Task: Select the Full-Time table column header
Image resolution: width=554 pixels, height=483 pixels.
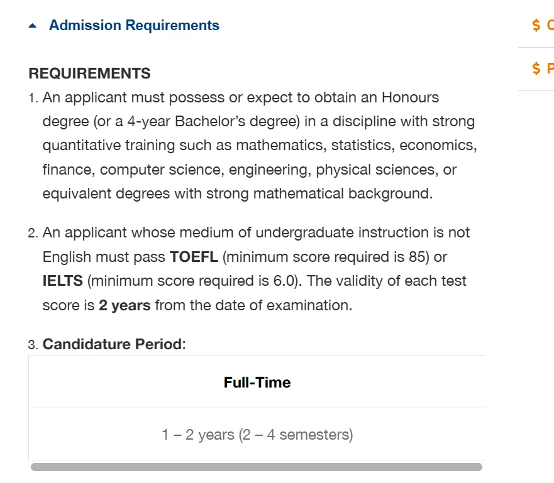Action: tap(257, 383)
